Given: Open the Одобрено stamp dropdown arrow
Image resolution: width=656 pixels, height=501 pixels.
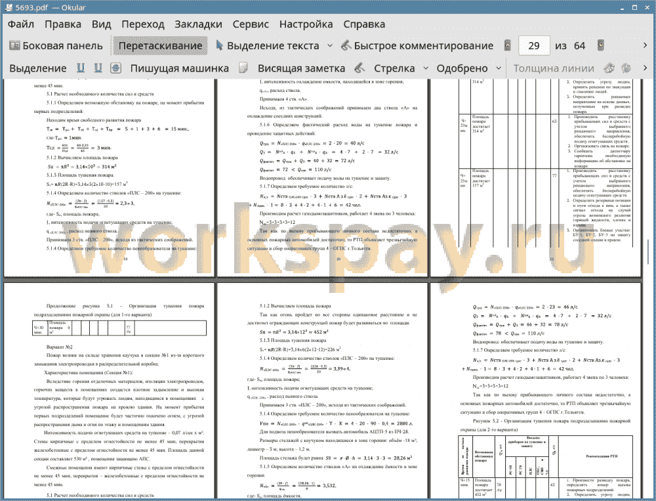Looking at the screenshot, I should tap(499, 68).
